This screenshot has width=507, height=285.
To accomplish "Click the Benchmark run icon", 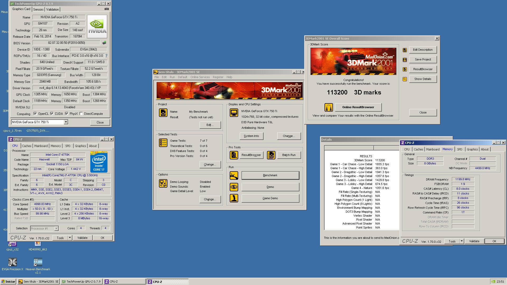I will (234, 175).
